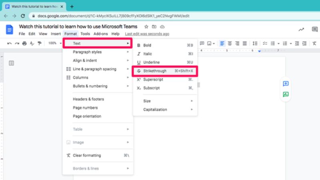Click the Spell check icon

click(x=32, y=43)
